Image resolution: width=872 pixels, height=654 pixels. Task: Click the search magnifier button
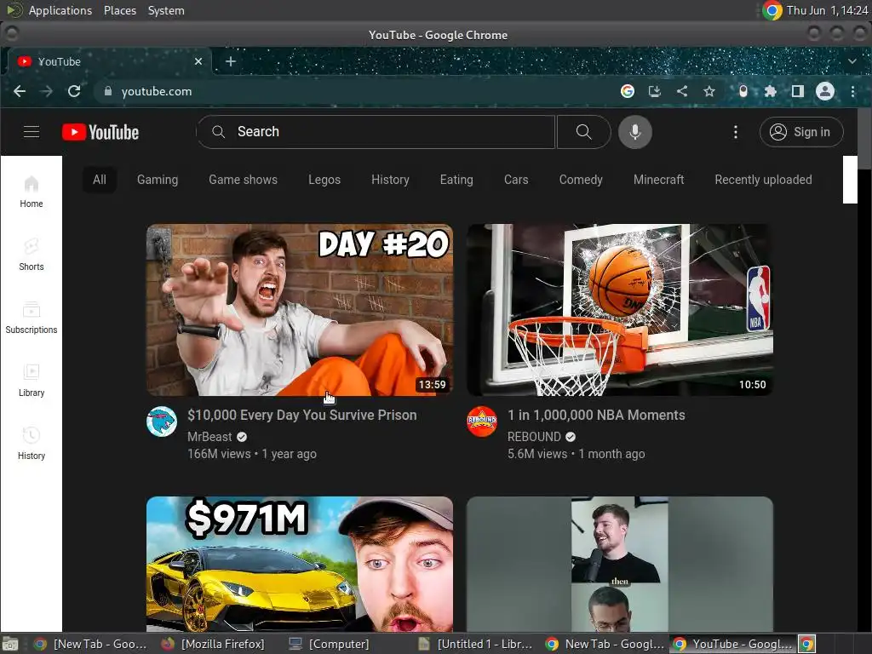click(x=583, y=132)
